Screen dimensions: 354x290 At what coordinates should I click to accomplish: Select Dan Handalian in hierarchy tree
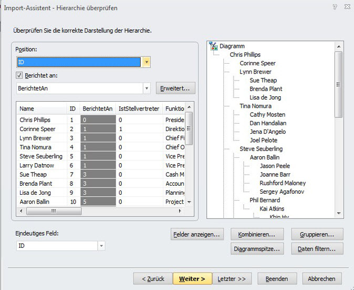268,123
